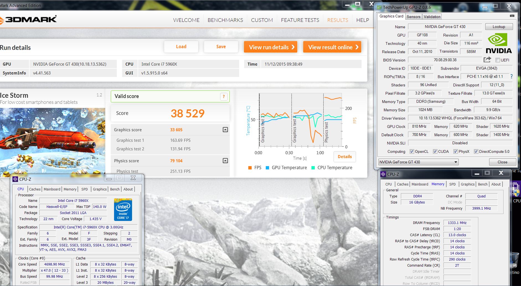
Task: Switch to the Validation tab in GPU-Z
Action: pyautogui.click(x=432, y=17)
